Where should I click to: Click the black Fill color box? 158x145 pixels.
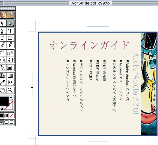[4, 101]
